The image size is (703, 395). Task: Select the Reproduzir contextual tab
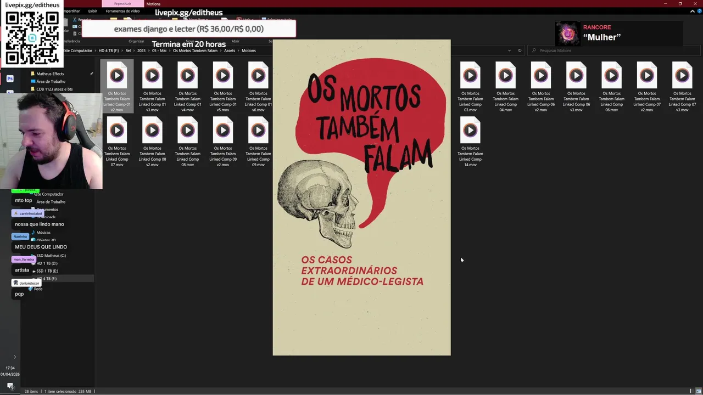pos(122,3)
